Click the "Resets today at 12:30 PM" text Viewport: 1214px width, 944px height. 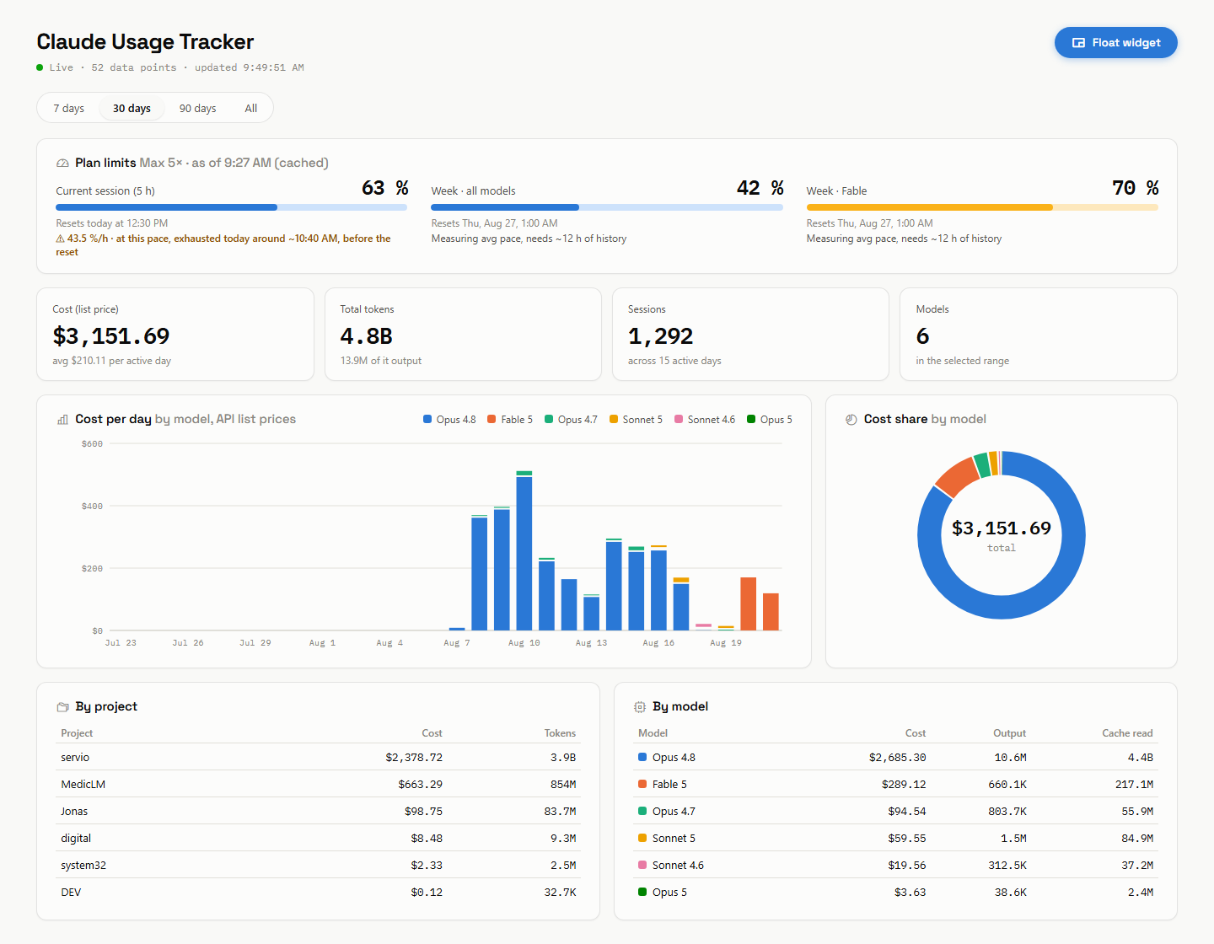(x=112, y=223)
